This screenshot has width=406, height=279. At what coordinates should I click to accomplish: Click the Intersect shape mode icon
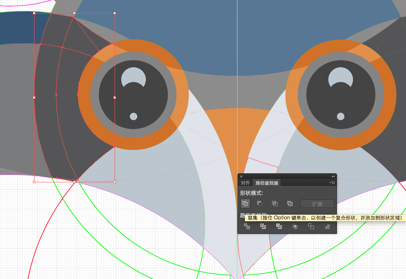[275, 204]
